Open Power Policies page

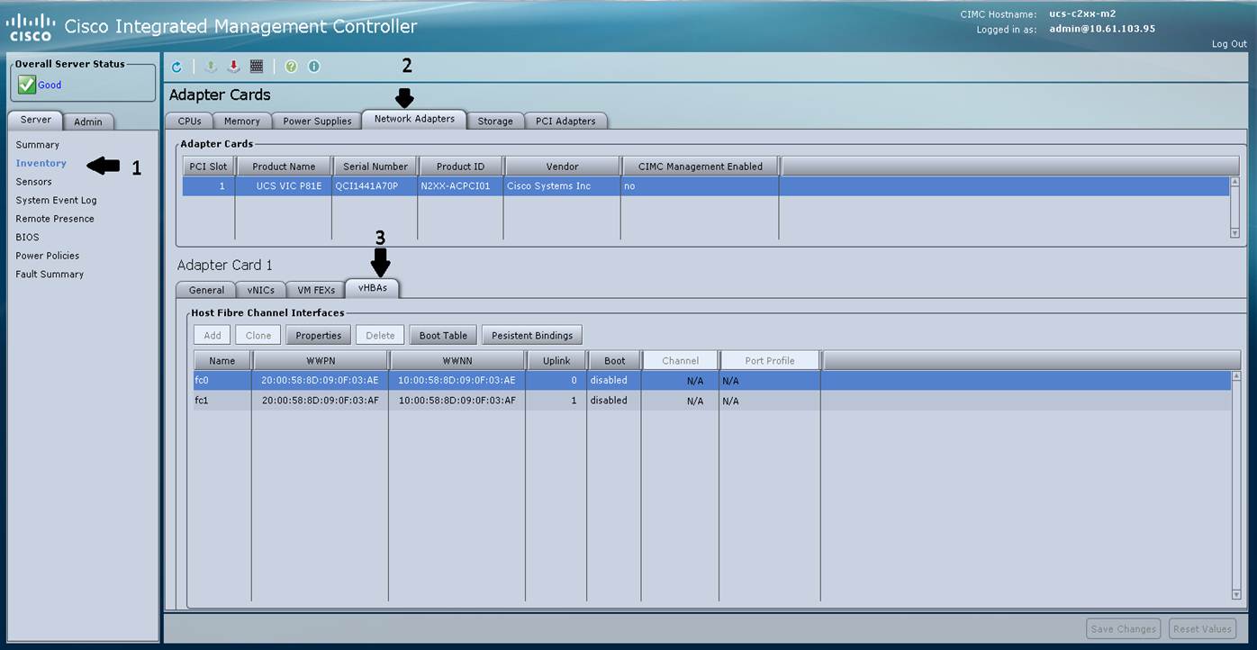point(48,256)
